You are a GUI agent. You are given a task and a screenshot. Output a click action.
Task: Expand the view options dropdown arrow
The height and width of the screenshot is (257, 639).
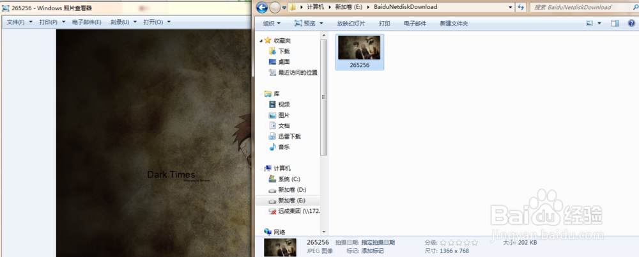coord(599,24)
